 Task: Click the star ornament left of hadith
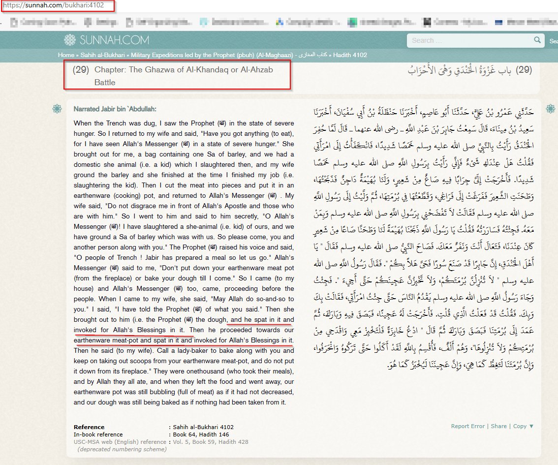click(x=57, y=109)
